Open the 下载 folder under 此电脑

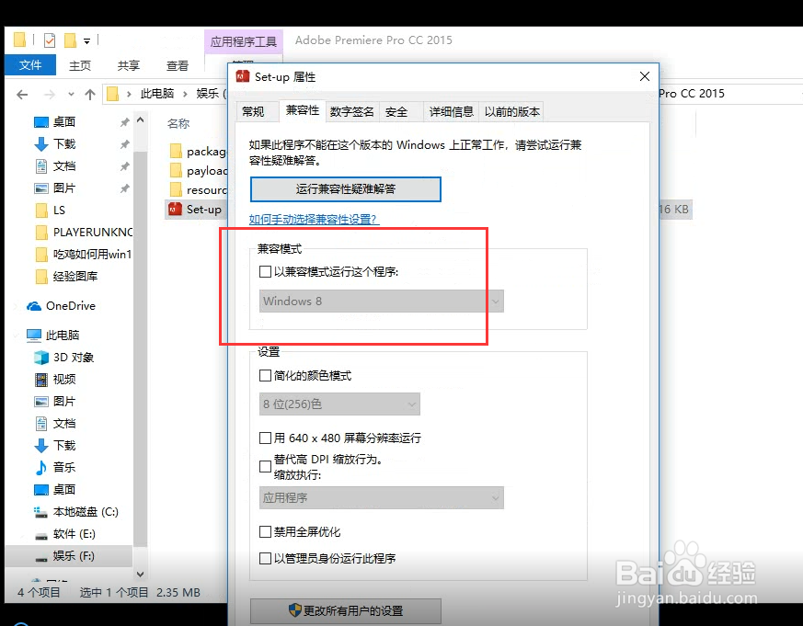pyautogui.click(x=55, y=445)
